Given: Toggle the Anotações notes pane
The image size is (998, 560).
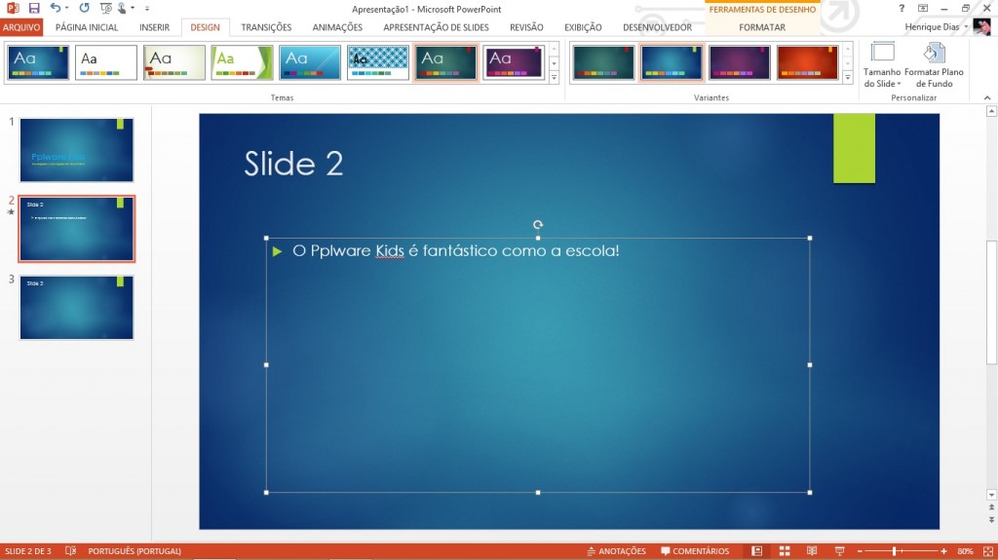Looking at the screenshot, I should point(615,551).
